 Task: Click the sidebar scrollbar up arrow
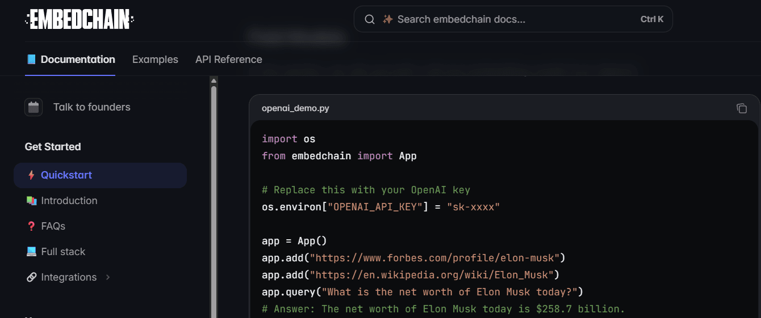pos(214,80)
